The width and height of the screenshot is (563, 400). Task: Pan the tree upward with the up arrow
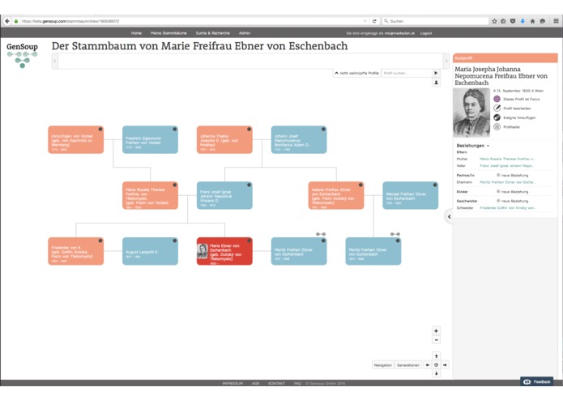pos(436,356)
